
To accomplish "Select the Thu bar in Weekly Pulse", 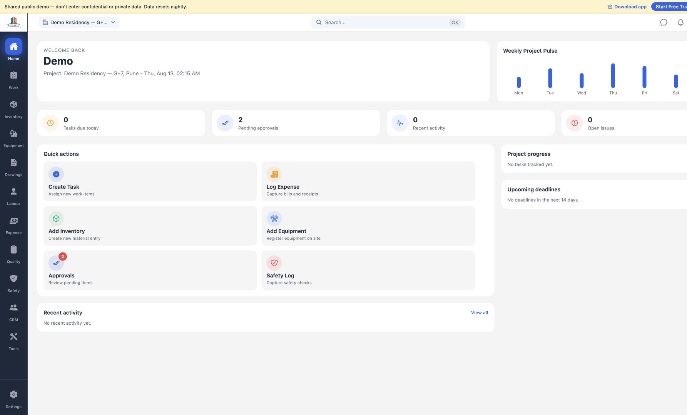I will tap(613, 76).
